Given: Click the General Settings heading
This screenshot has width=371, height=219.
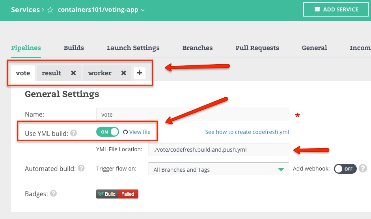Looking at the screenshot, I should pos(62,94).
